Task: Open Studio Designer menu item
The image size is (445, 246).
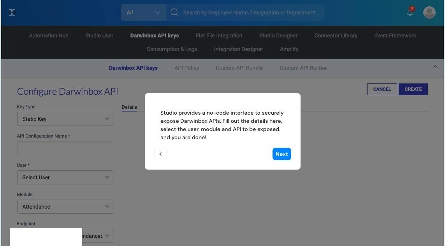Action: pyautogui.click(x=278, y=35)
